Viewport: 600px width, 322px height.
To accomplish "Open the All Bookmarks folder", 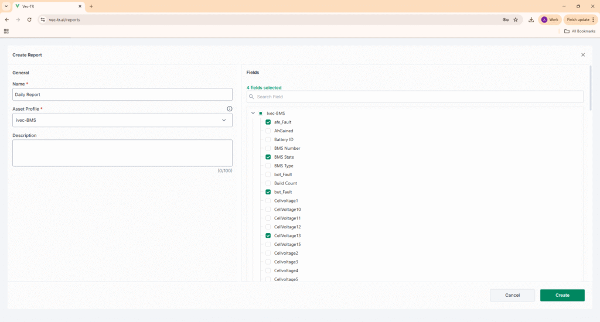I will [x=579, y=31].
